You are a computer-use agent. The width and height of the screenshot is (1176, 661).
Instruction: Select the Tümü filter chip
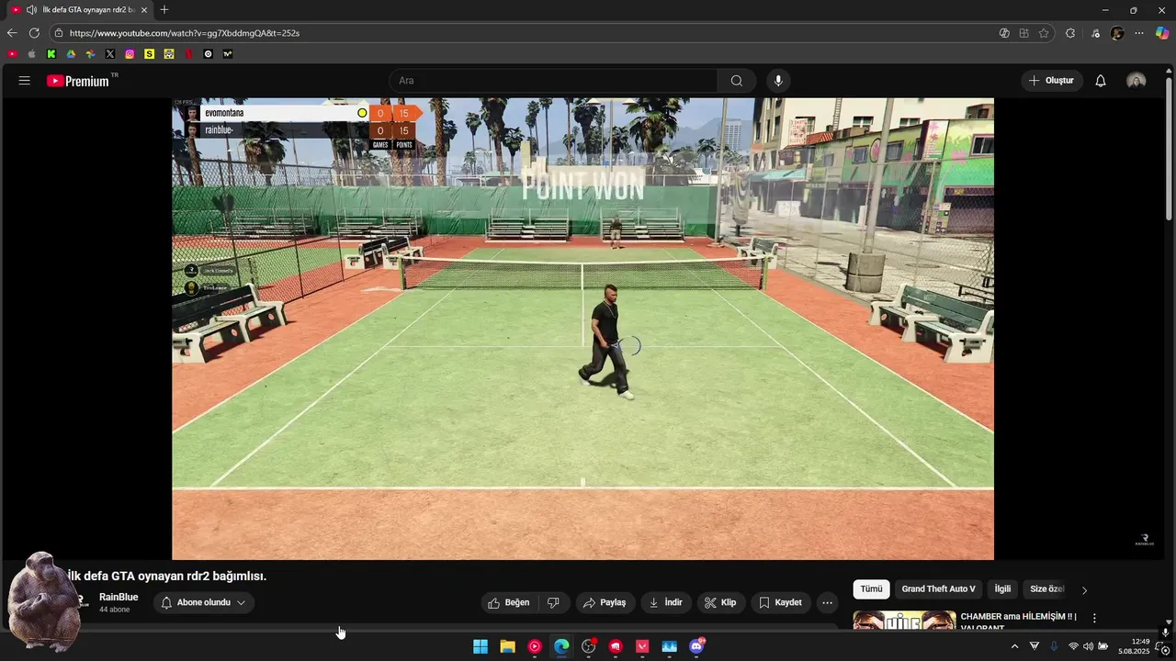point(871,589)
